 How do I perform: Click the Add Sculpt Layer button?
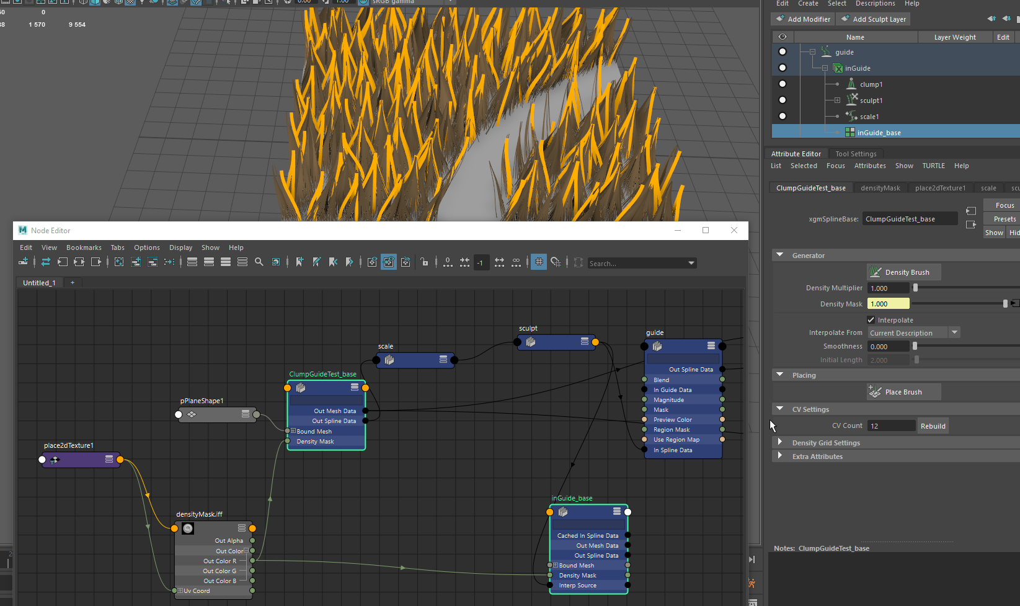873,19
